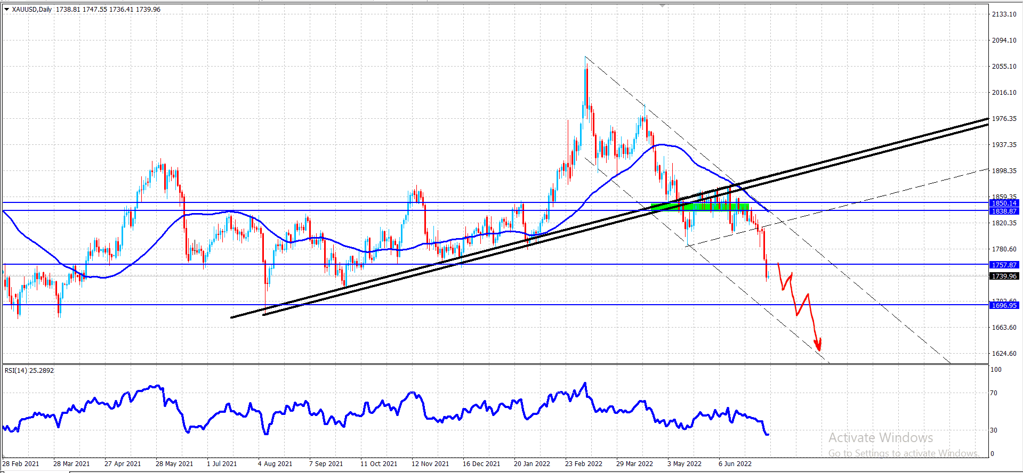Viewport: 1023px width, 473px height.
Task: Click the gray chart shift triangle marker
Action: coord(662,5)
